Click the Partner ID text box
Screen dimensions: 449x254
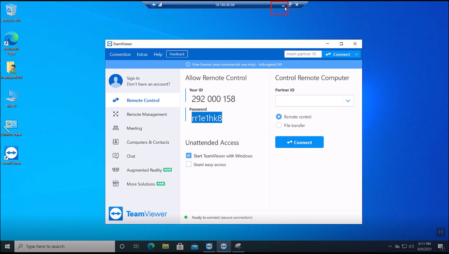pos(314,101)
